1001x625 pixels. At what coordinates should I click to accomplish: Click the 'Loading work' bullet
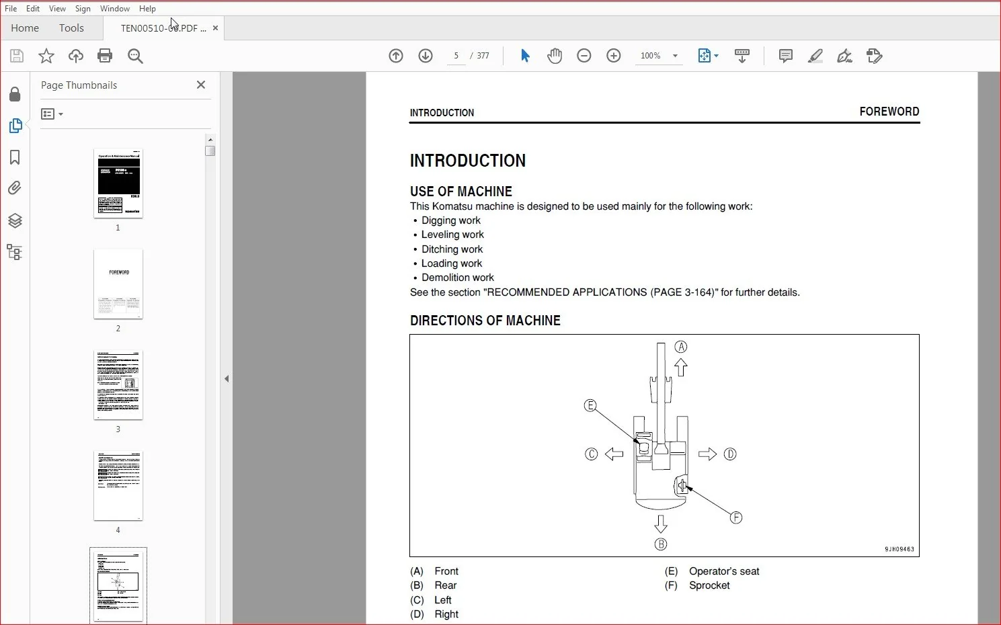coord(452,263)
